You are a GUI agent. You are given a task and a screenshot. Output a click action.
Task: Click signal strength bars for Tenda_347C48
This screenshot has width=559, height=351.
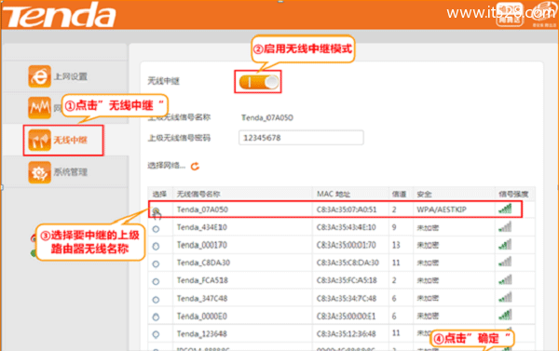coord(505,298)
